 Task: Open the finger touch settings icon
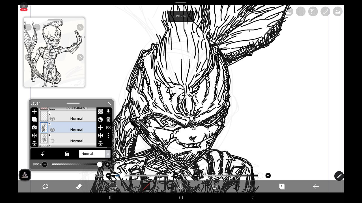pyautogui.click(x=313, y=11)
